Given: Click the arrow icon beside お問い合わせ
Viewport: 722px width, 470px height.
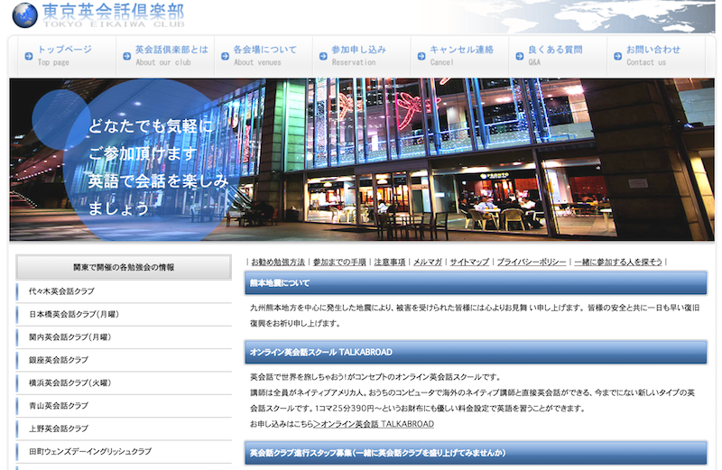Looking at the screenshot, I should 618,56.
